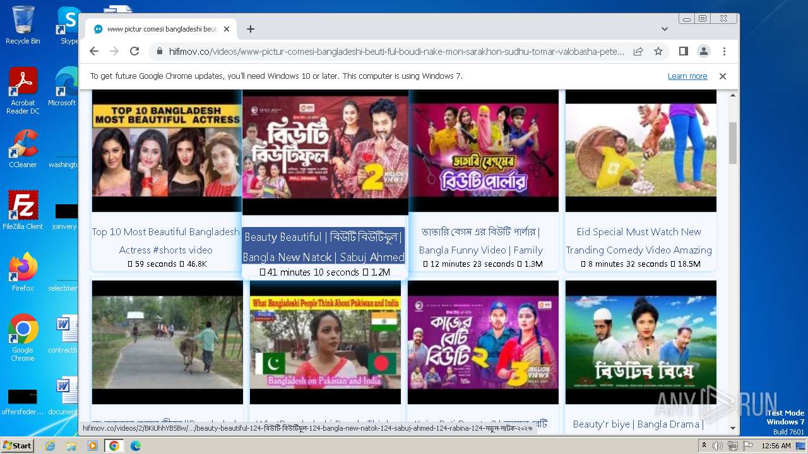The width and height of the screenshot is (808, 454).
Task: Reload the current page
Action: 134,51
